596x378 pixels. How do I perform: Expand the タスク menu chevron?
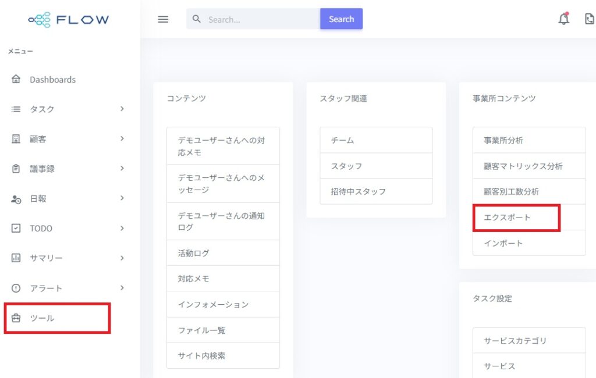[x=122, y=109]
